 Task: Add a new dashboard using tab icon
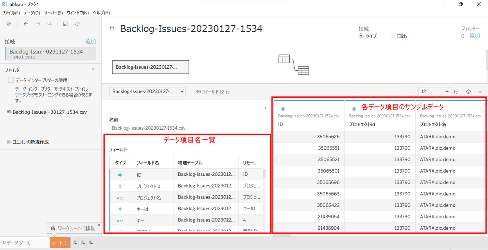[x=83, y=243]
